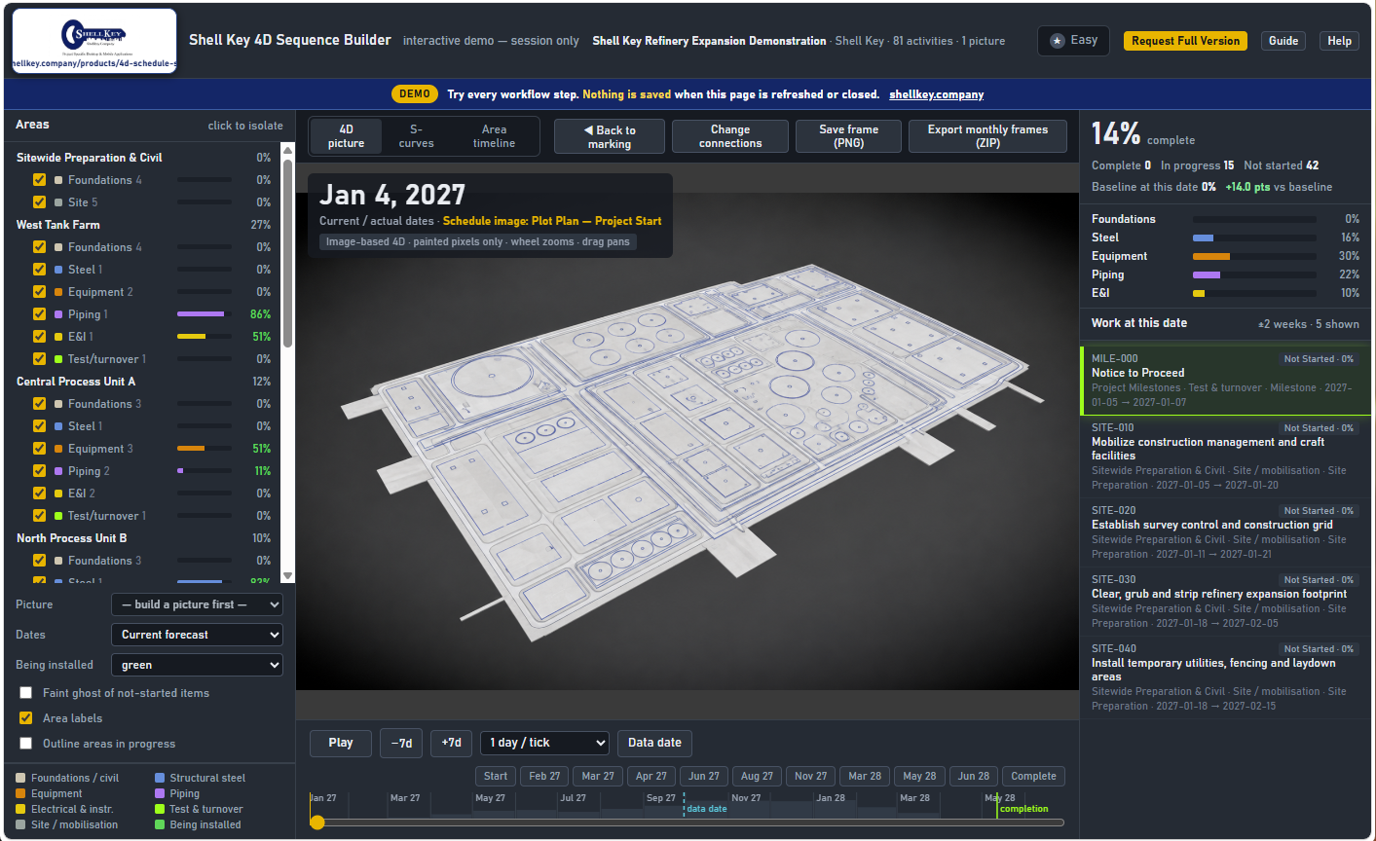The width and height of the screenshot is (1376, 841).
Task: Isolate the West Tank Farm area
Action: [143, 225]
